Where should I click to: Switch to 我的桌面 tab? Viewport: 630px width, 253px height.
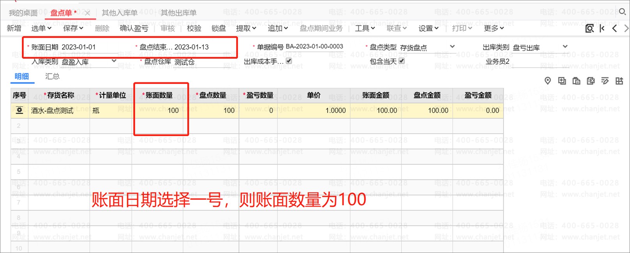(23, 13)
